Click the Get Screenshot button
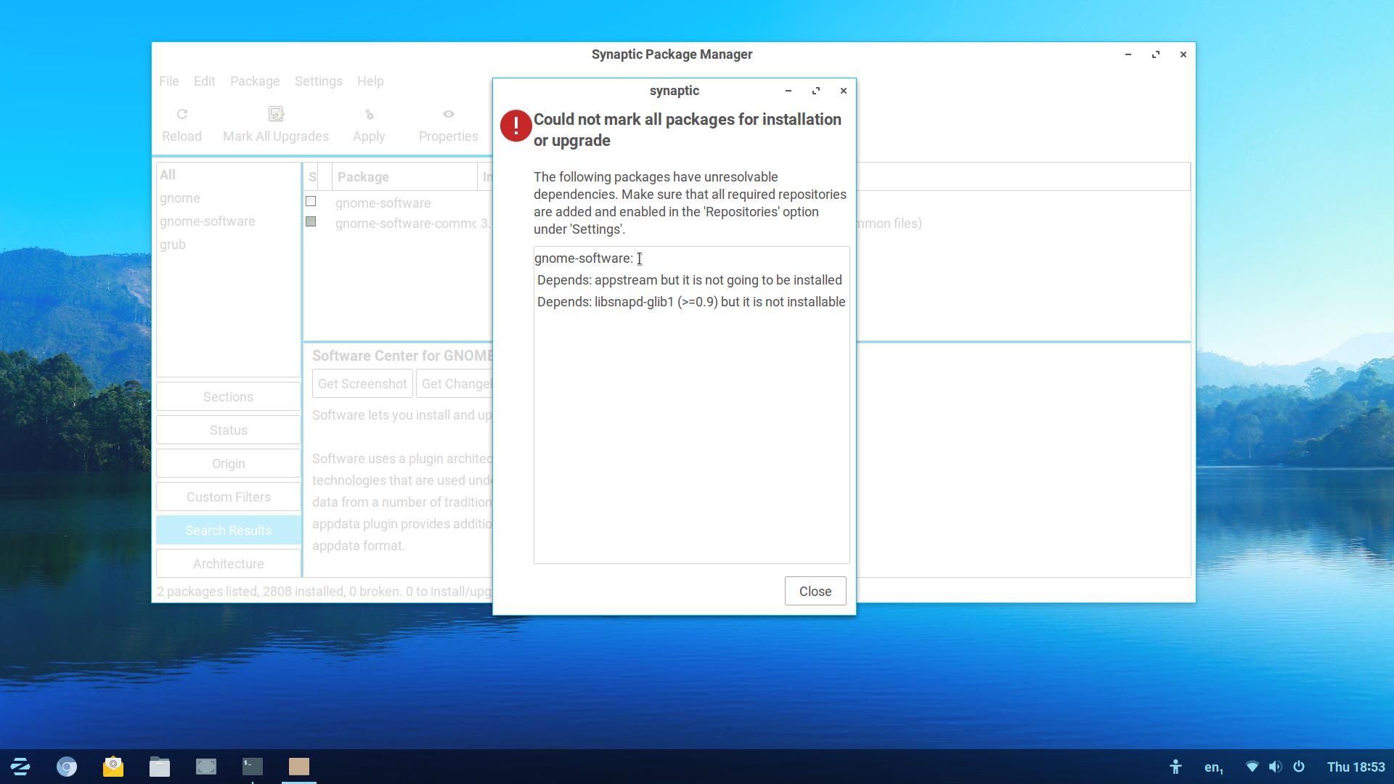This screenshot has width=1394, height=784. click(x=362, y=384)
